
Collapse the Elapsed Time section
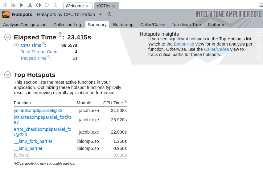point(7,37)
